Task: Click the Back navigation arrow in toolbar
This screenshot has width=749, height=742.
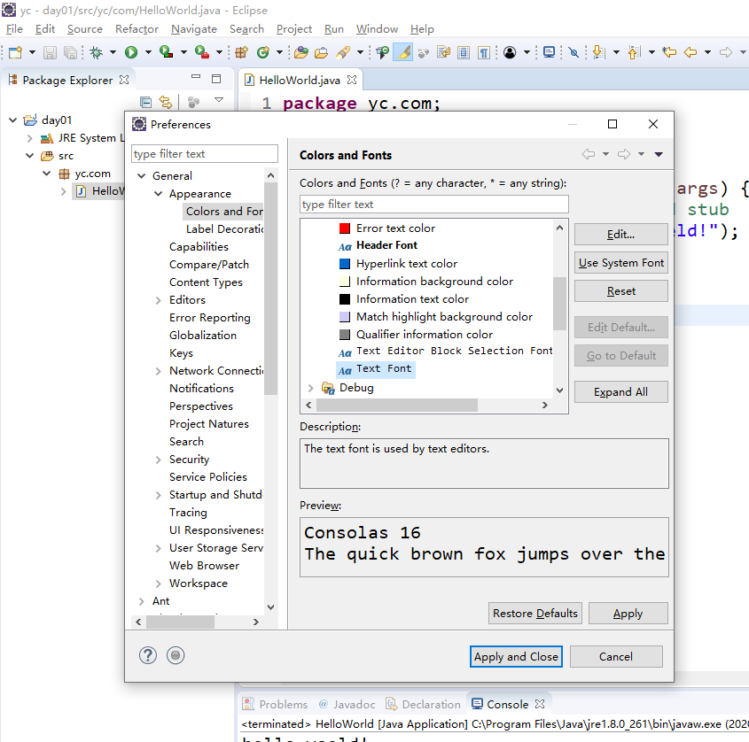Action: (x=690, y=52)
